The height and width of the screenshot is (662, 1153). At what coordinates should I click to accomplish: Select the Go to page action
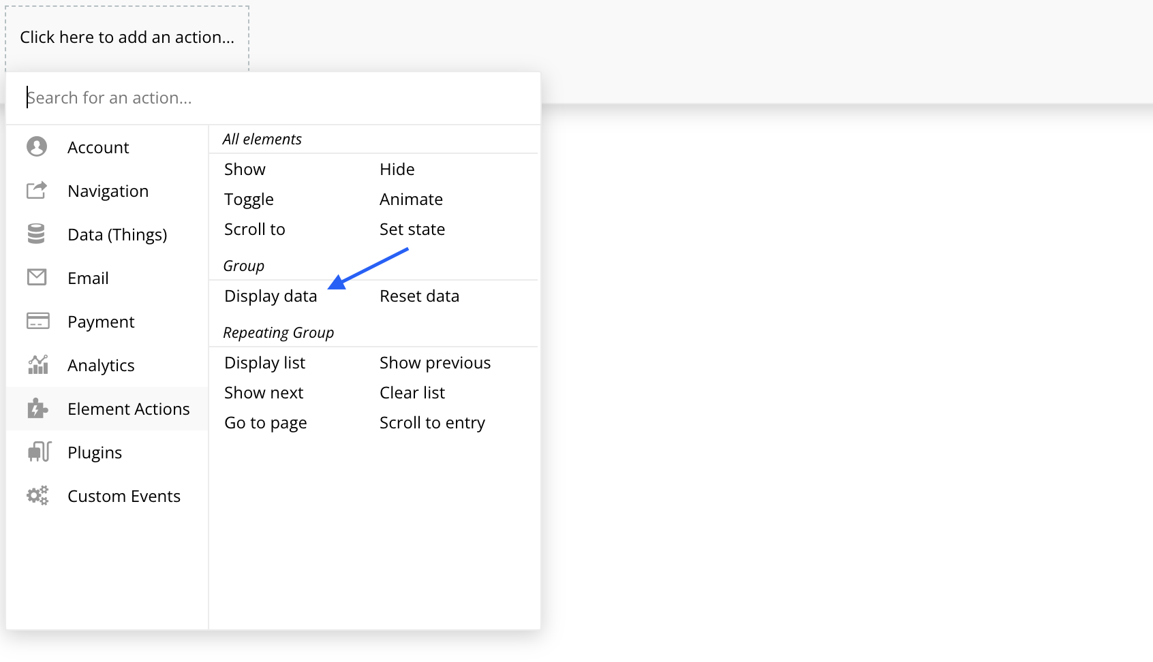265,422
